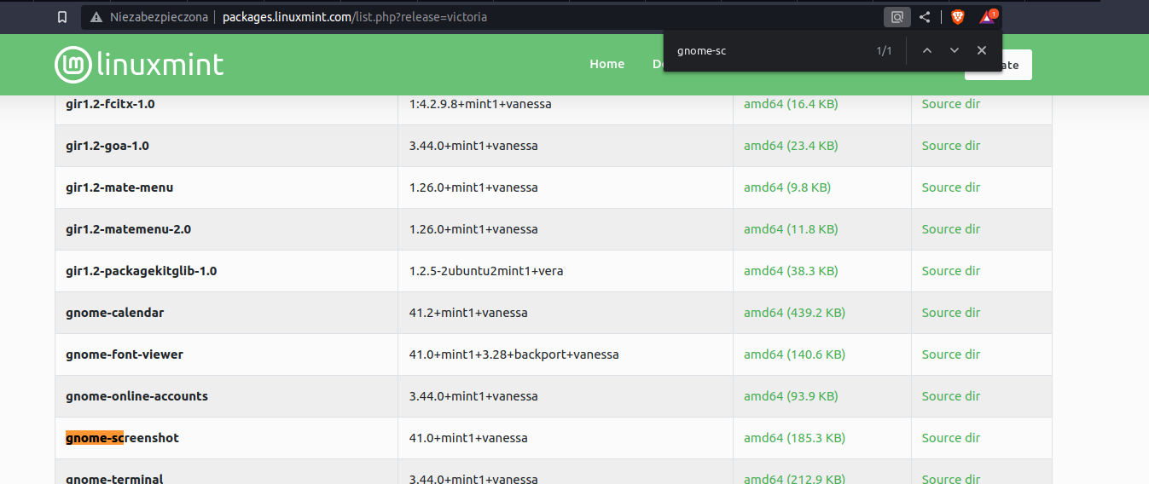Open Source dir for gnome-screenshot

[951, 438]
